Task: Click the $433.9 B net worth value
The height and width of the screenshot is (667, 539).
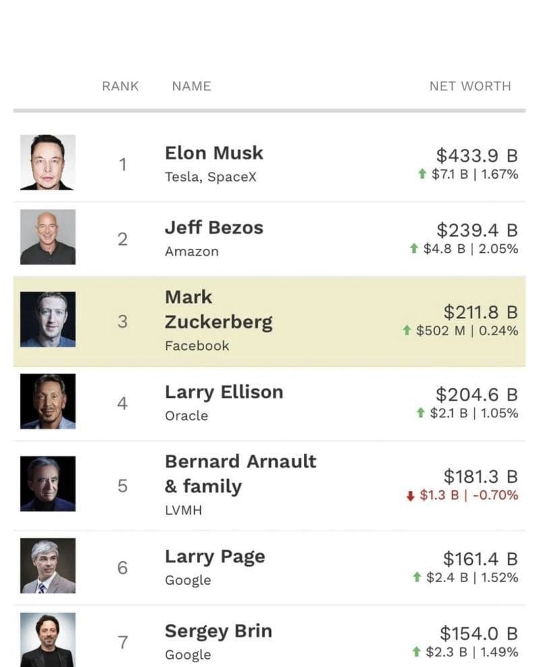Action: click(x=476, y=155)
